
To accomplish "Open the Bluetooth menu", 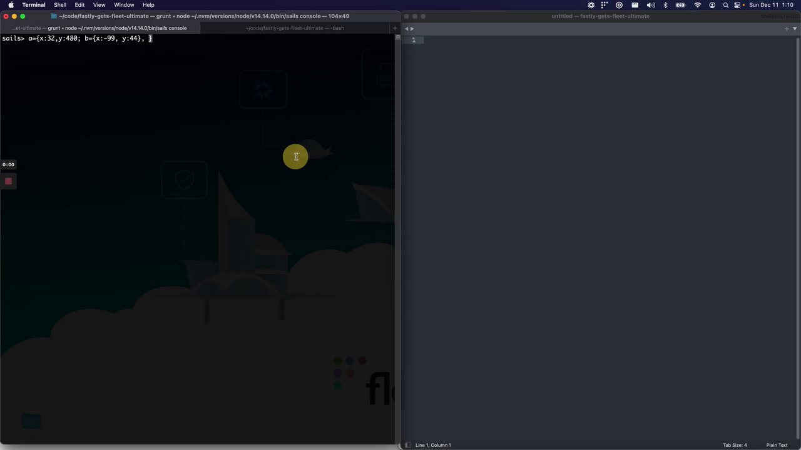I will [x=665, y=5].
